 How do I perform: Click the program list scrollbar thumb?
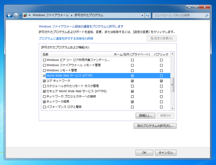pos(172,85)
